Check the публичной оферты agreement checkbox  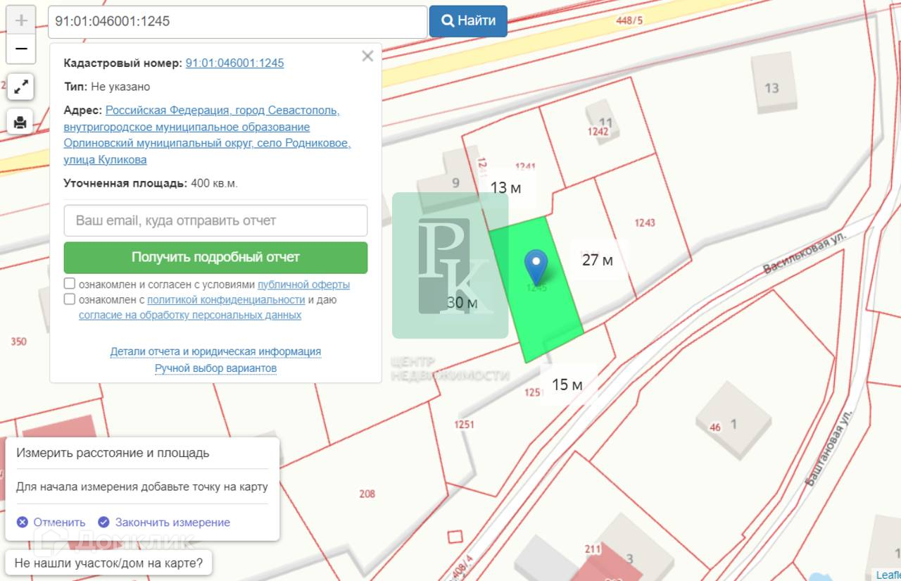70,284
